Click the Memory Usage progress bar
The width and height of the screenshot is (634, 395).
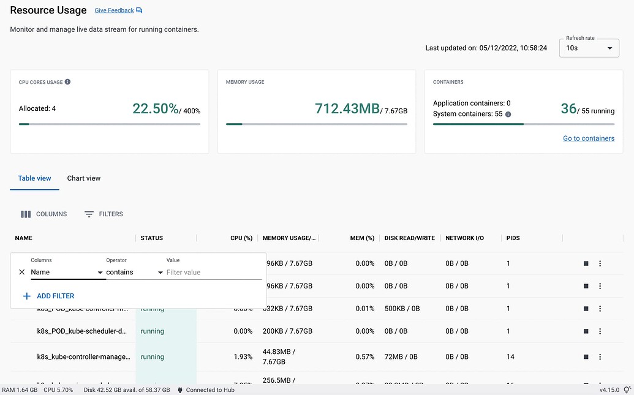317,123
